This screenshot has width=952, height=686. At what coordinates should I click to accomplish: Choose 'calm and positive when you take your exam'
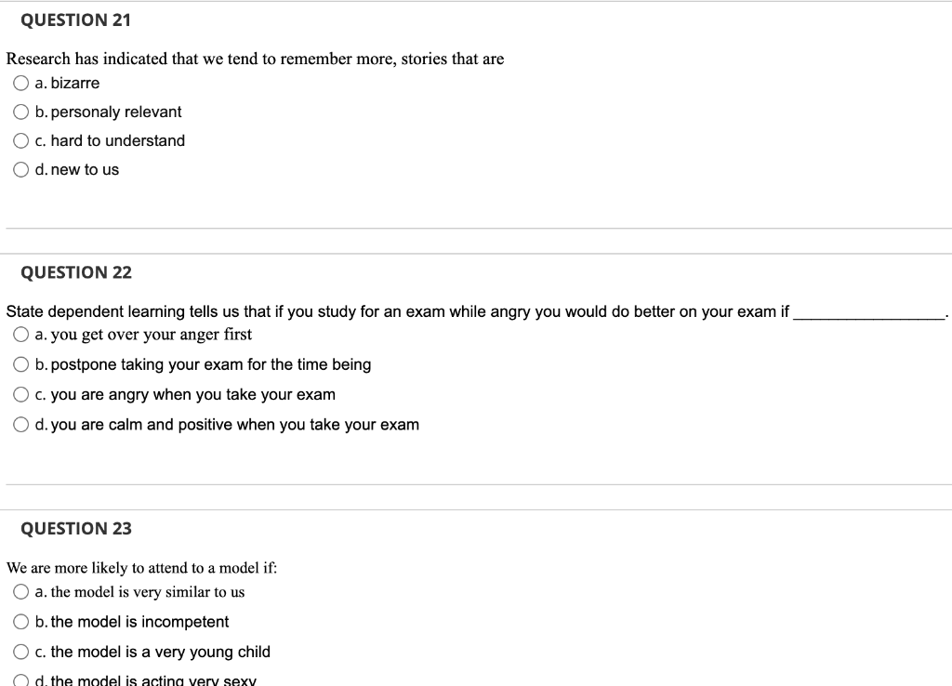click(21, 424)
